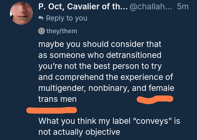Open the post via the 5m timestamp
The height and width of the screenshot is (140, 197).
click(x=182, y=7)
